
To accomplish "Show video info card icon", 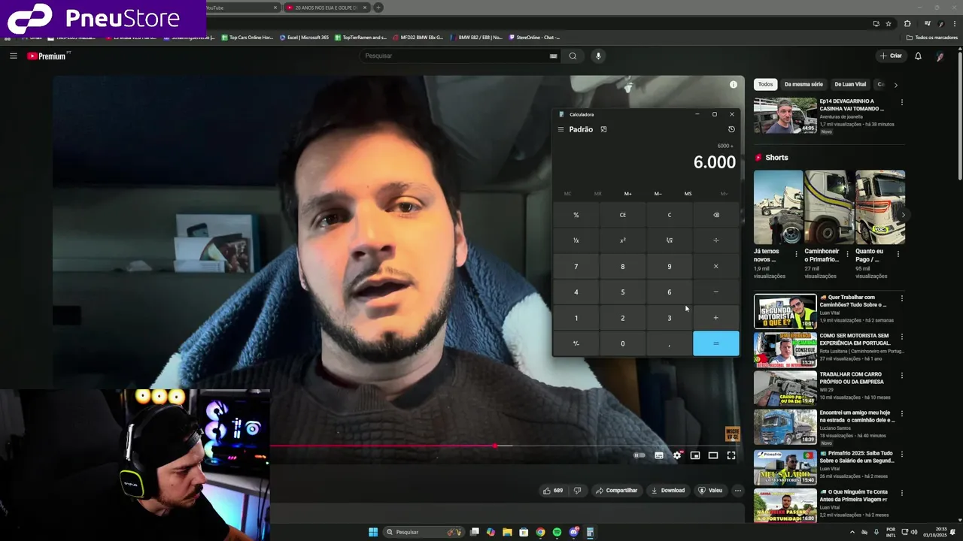I will click(x=734, y=84).
